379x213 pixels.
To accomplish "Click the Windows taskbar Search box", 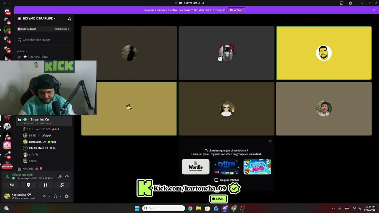I will click(163, 208).
